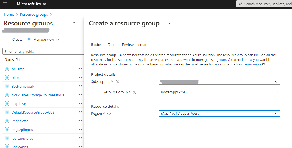Open ellipsis menu for DefaultResourceGroup-CUS row

80,112
